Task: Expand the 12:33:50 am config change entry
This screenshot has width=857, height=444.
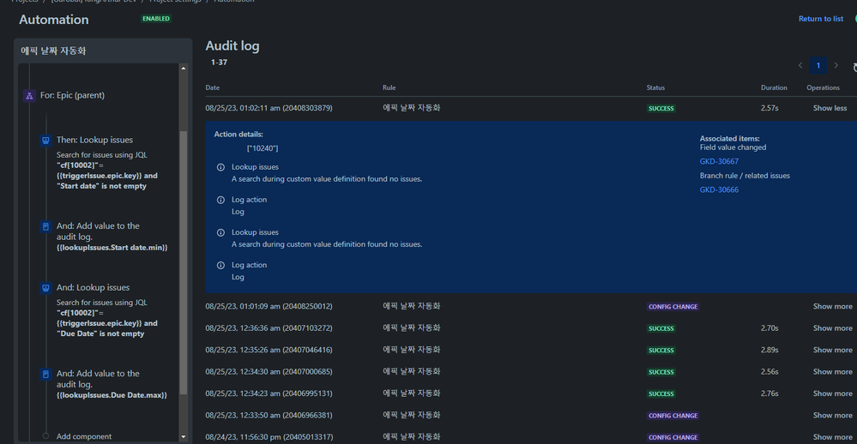Action: click(x=832, y=416)
